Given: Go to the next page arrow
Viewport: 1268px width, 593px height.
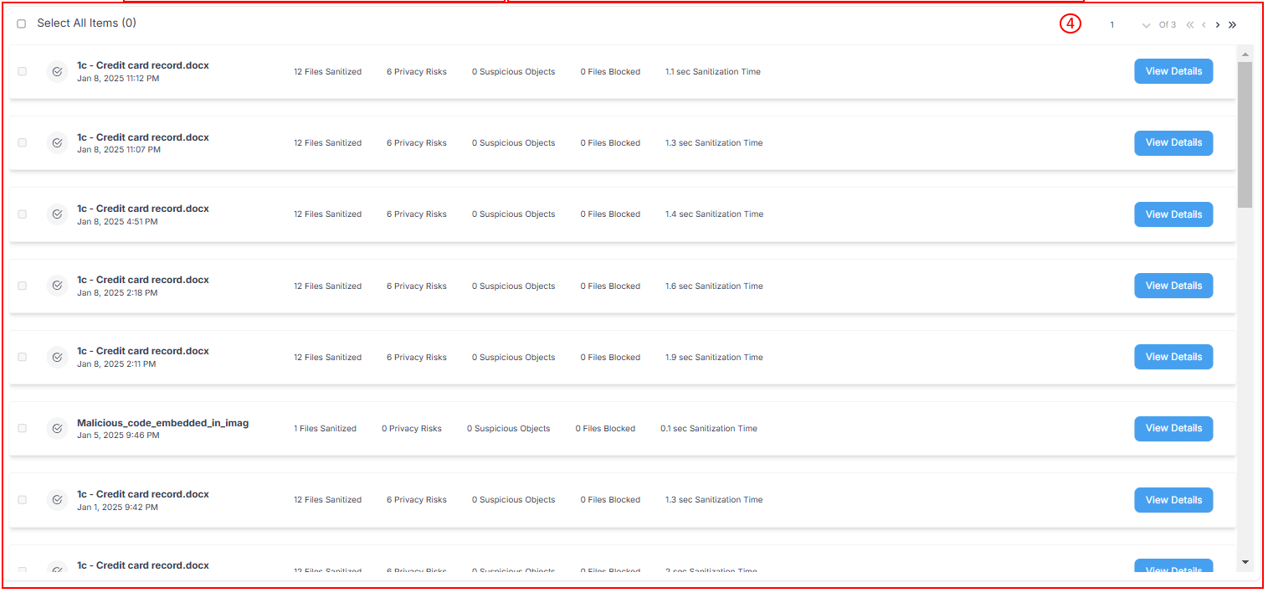Looking at the screenshot, I should pos(1218,25).
